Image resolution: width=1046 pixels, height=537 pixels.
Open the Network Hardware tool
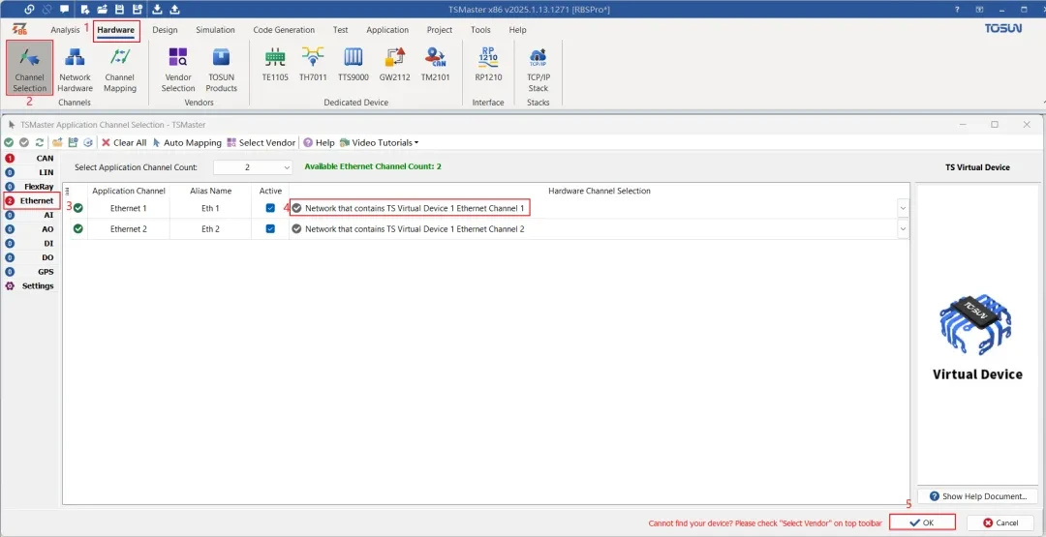click(x=75, y=68)
